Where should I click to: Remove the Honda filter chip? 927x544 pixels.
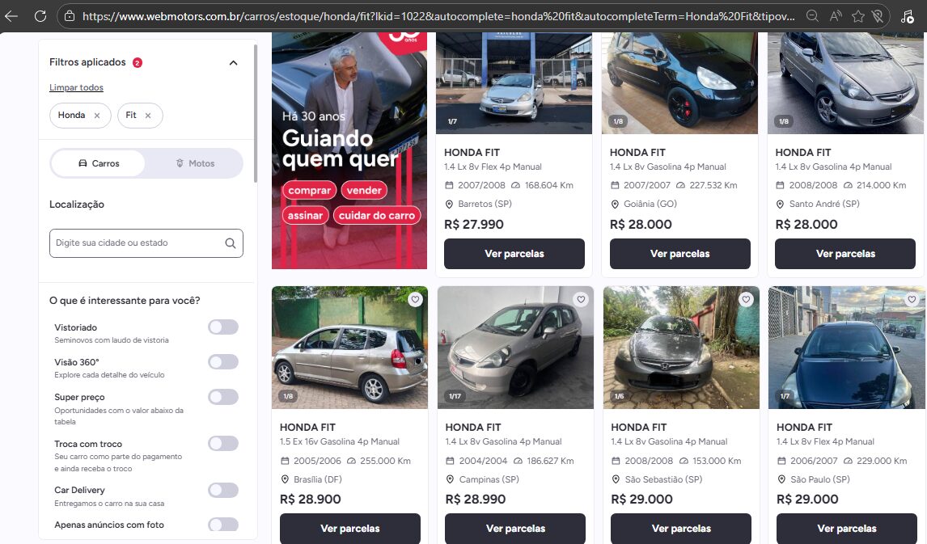(97, 116)
